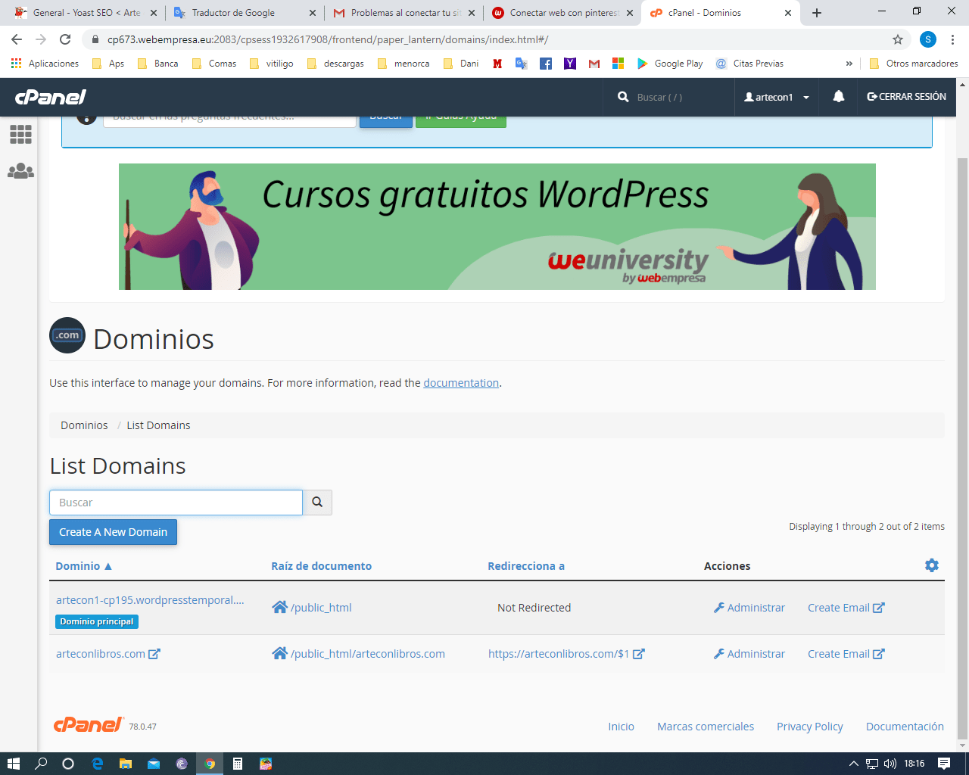Open the Calculator from the taskbar
This screenshot has width=969, height=775.
pyautogui.click(x=238, y=764)
